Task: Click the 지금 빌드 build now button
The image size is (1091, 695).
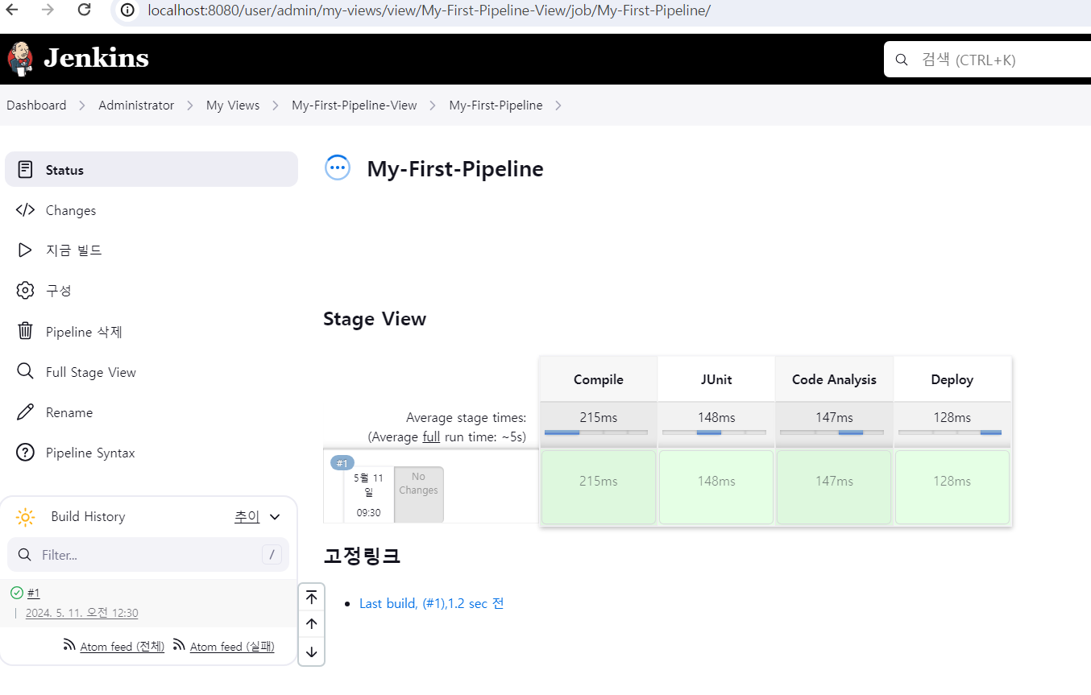Action: 73,250
